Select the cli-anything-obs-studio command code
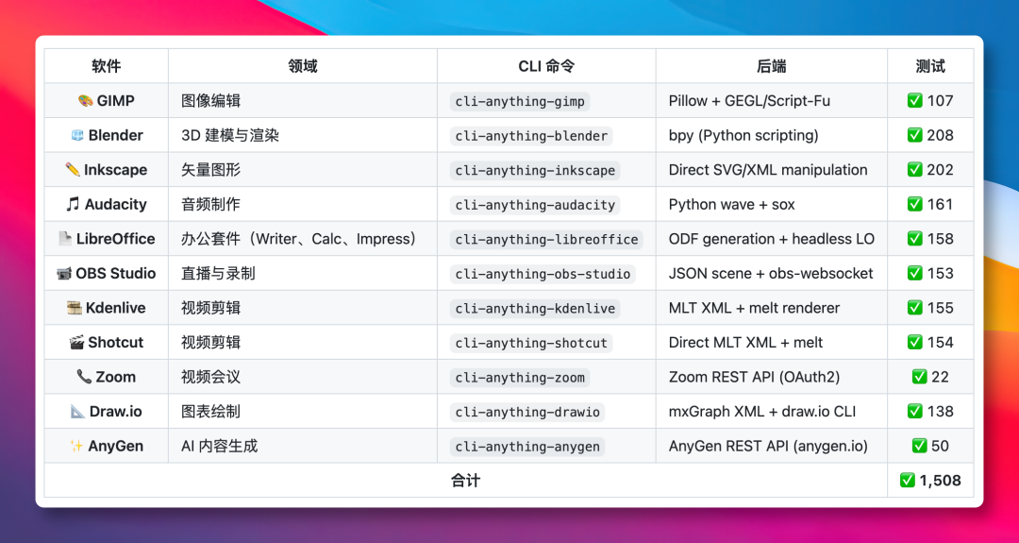Screen dimensions: 1019x543 (x=543, y=274)
